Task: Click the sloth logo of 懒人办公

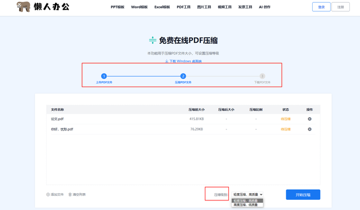Action: [24, 7]
